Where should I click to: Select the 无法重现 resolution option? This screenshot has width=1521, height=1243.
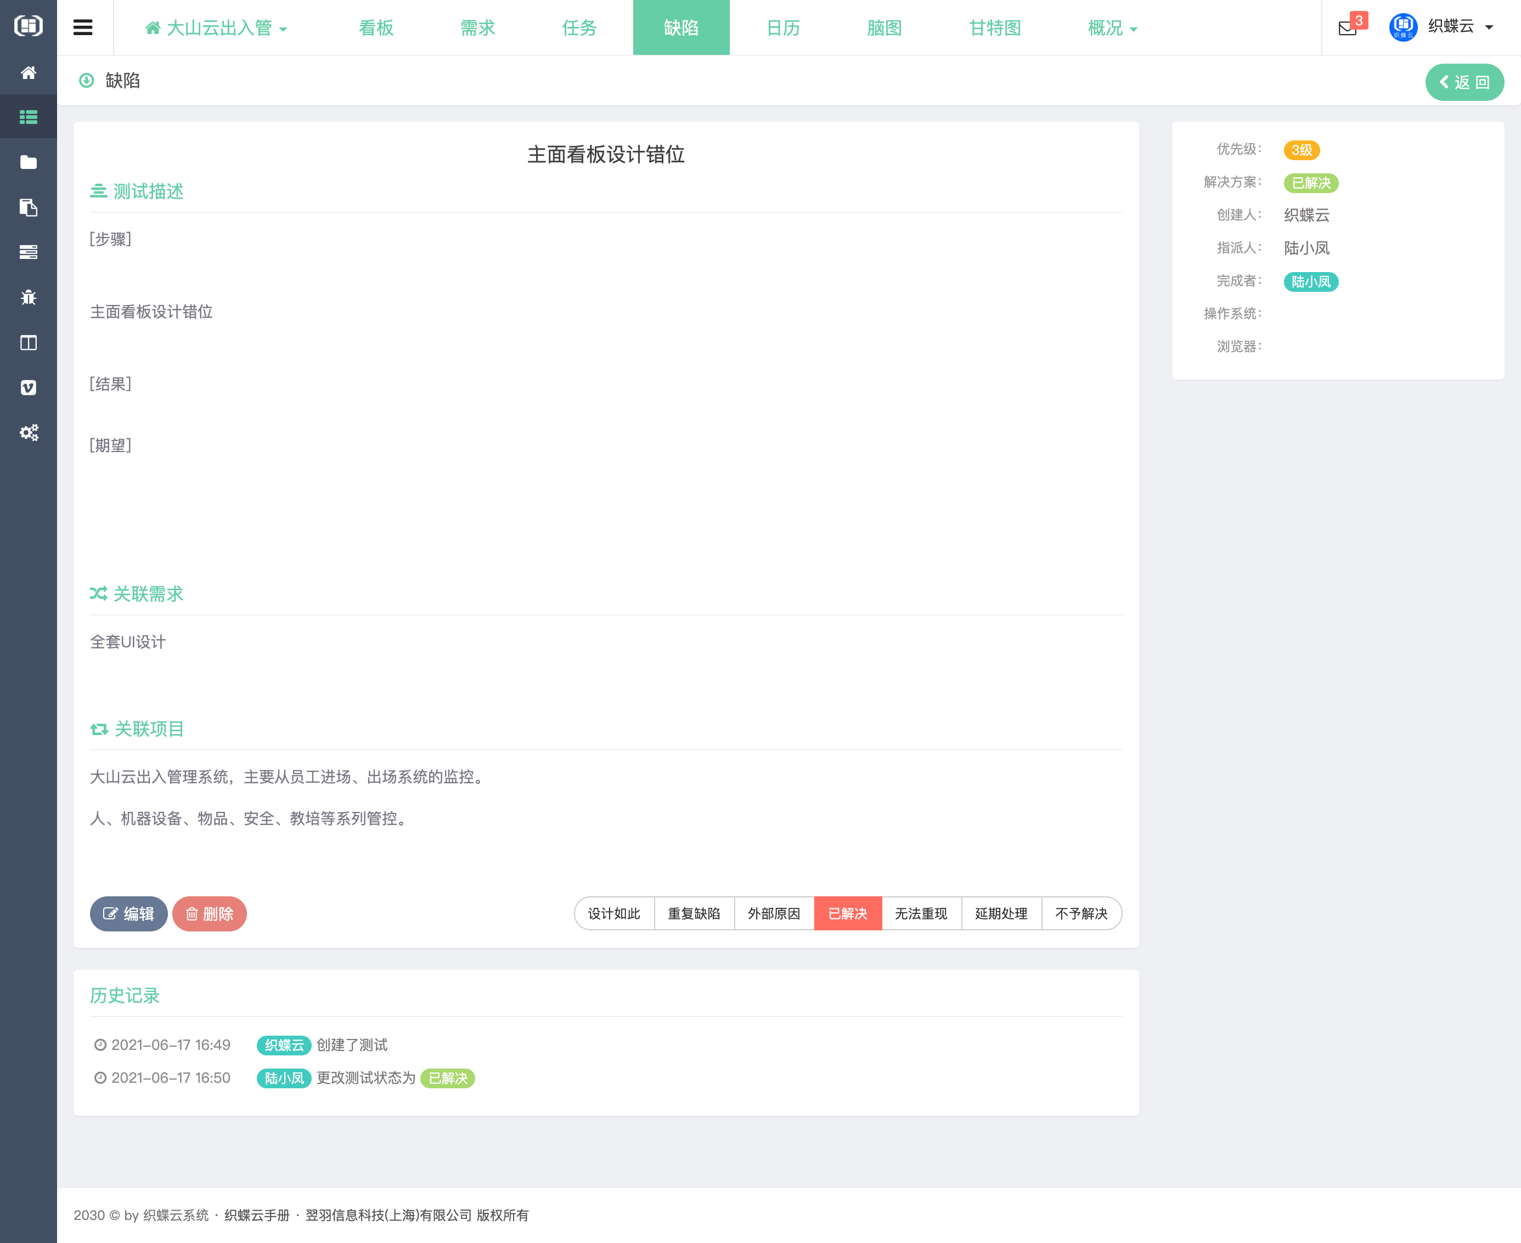(921, 914)
